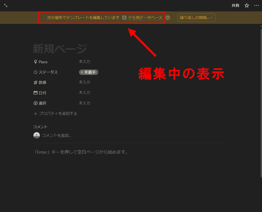Click the コメントを追加 comment field
The width and height of the screenshot is (262, 212).
click(56, 135)
